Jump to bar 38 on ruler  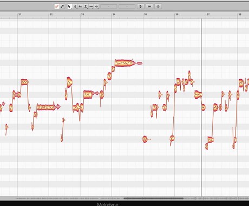pyautogui.click(x=240, y=14)
